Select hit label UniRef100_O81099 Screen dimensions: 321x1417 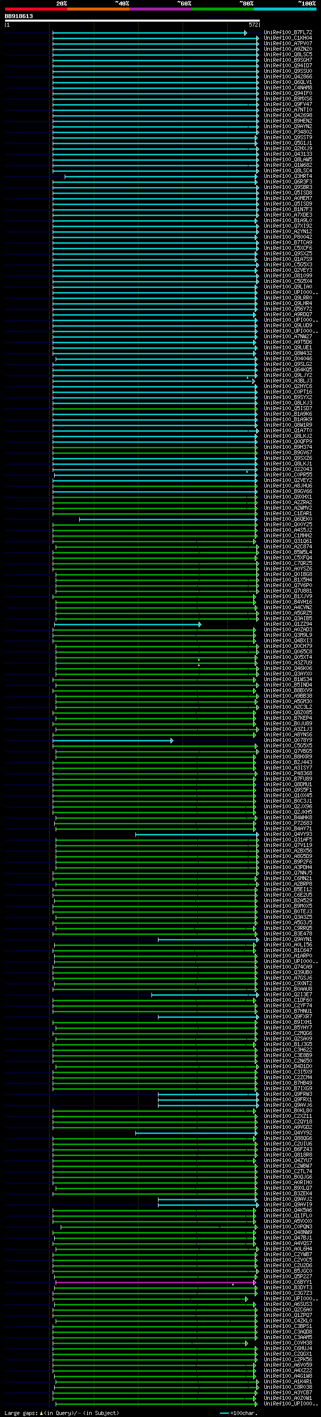(288, 275)
